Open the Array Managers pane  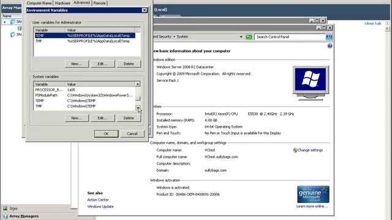click(x=48, y=216)
